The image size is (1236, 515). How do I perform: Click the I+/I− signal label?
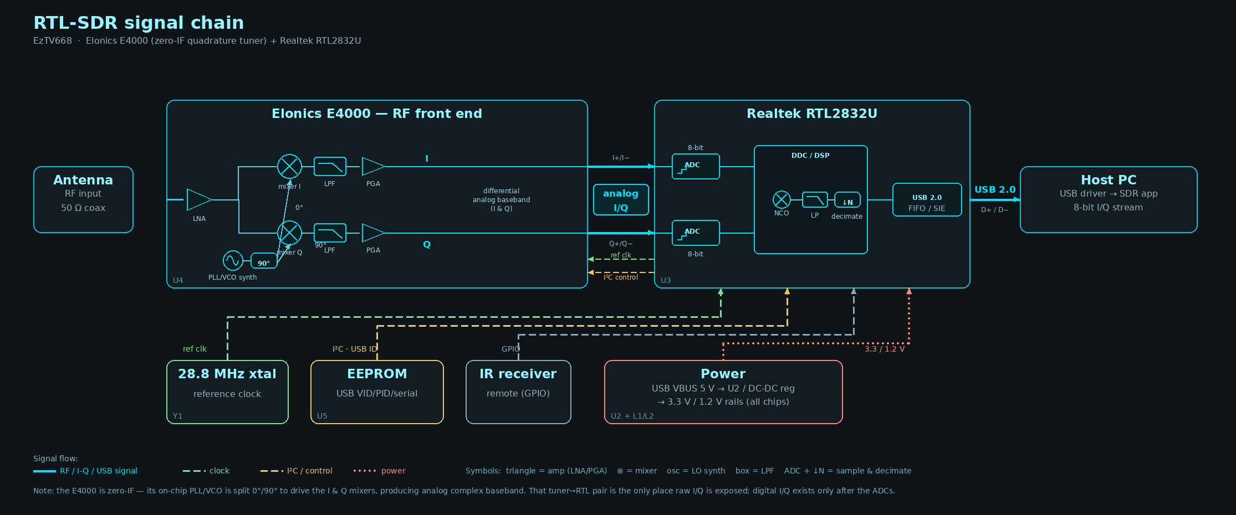coord(621,158)
